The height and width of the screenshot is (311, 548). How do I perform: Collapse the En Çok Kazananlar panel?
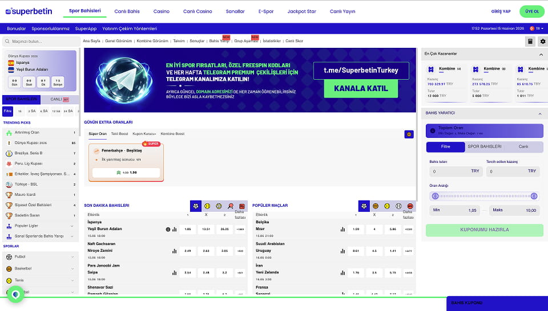[541, 54]
